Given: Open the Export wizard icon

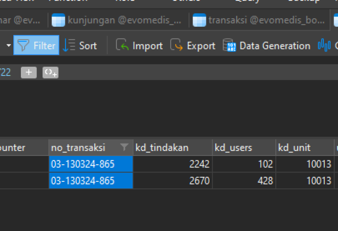Looking at the screenshot, I should 176,44.
